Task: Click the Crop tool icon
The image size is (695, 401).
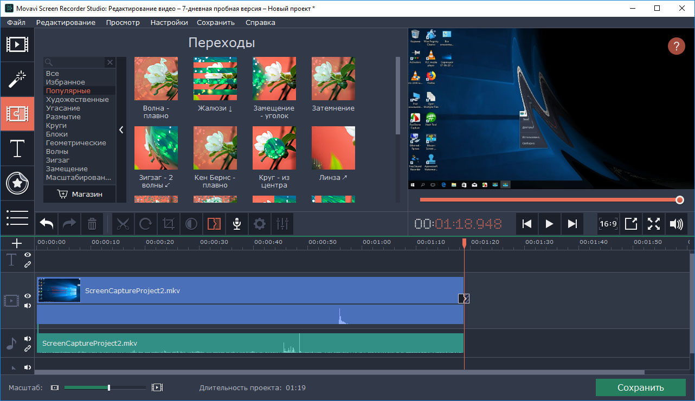Action: coord(169,224)
